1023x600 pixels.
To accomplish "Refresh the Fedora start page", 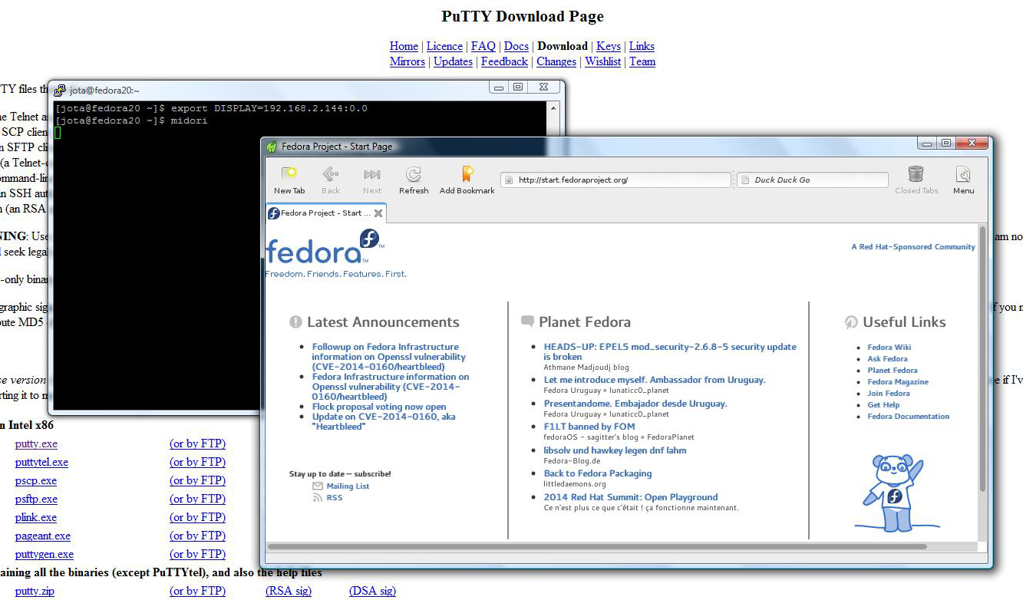I will pyautogui.click(x=414, y=180).
